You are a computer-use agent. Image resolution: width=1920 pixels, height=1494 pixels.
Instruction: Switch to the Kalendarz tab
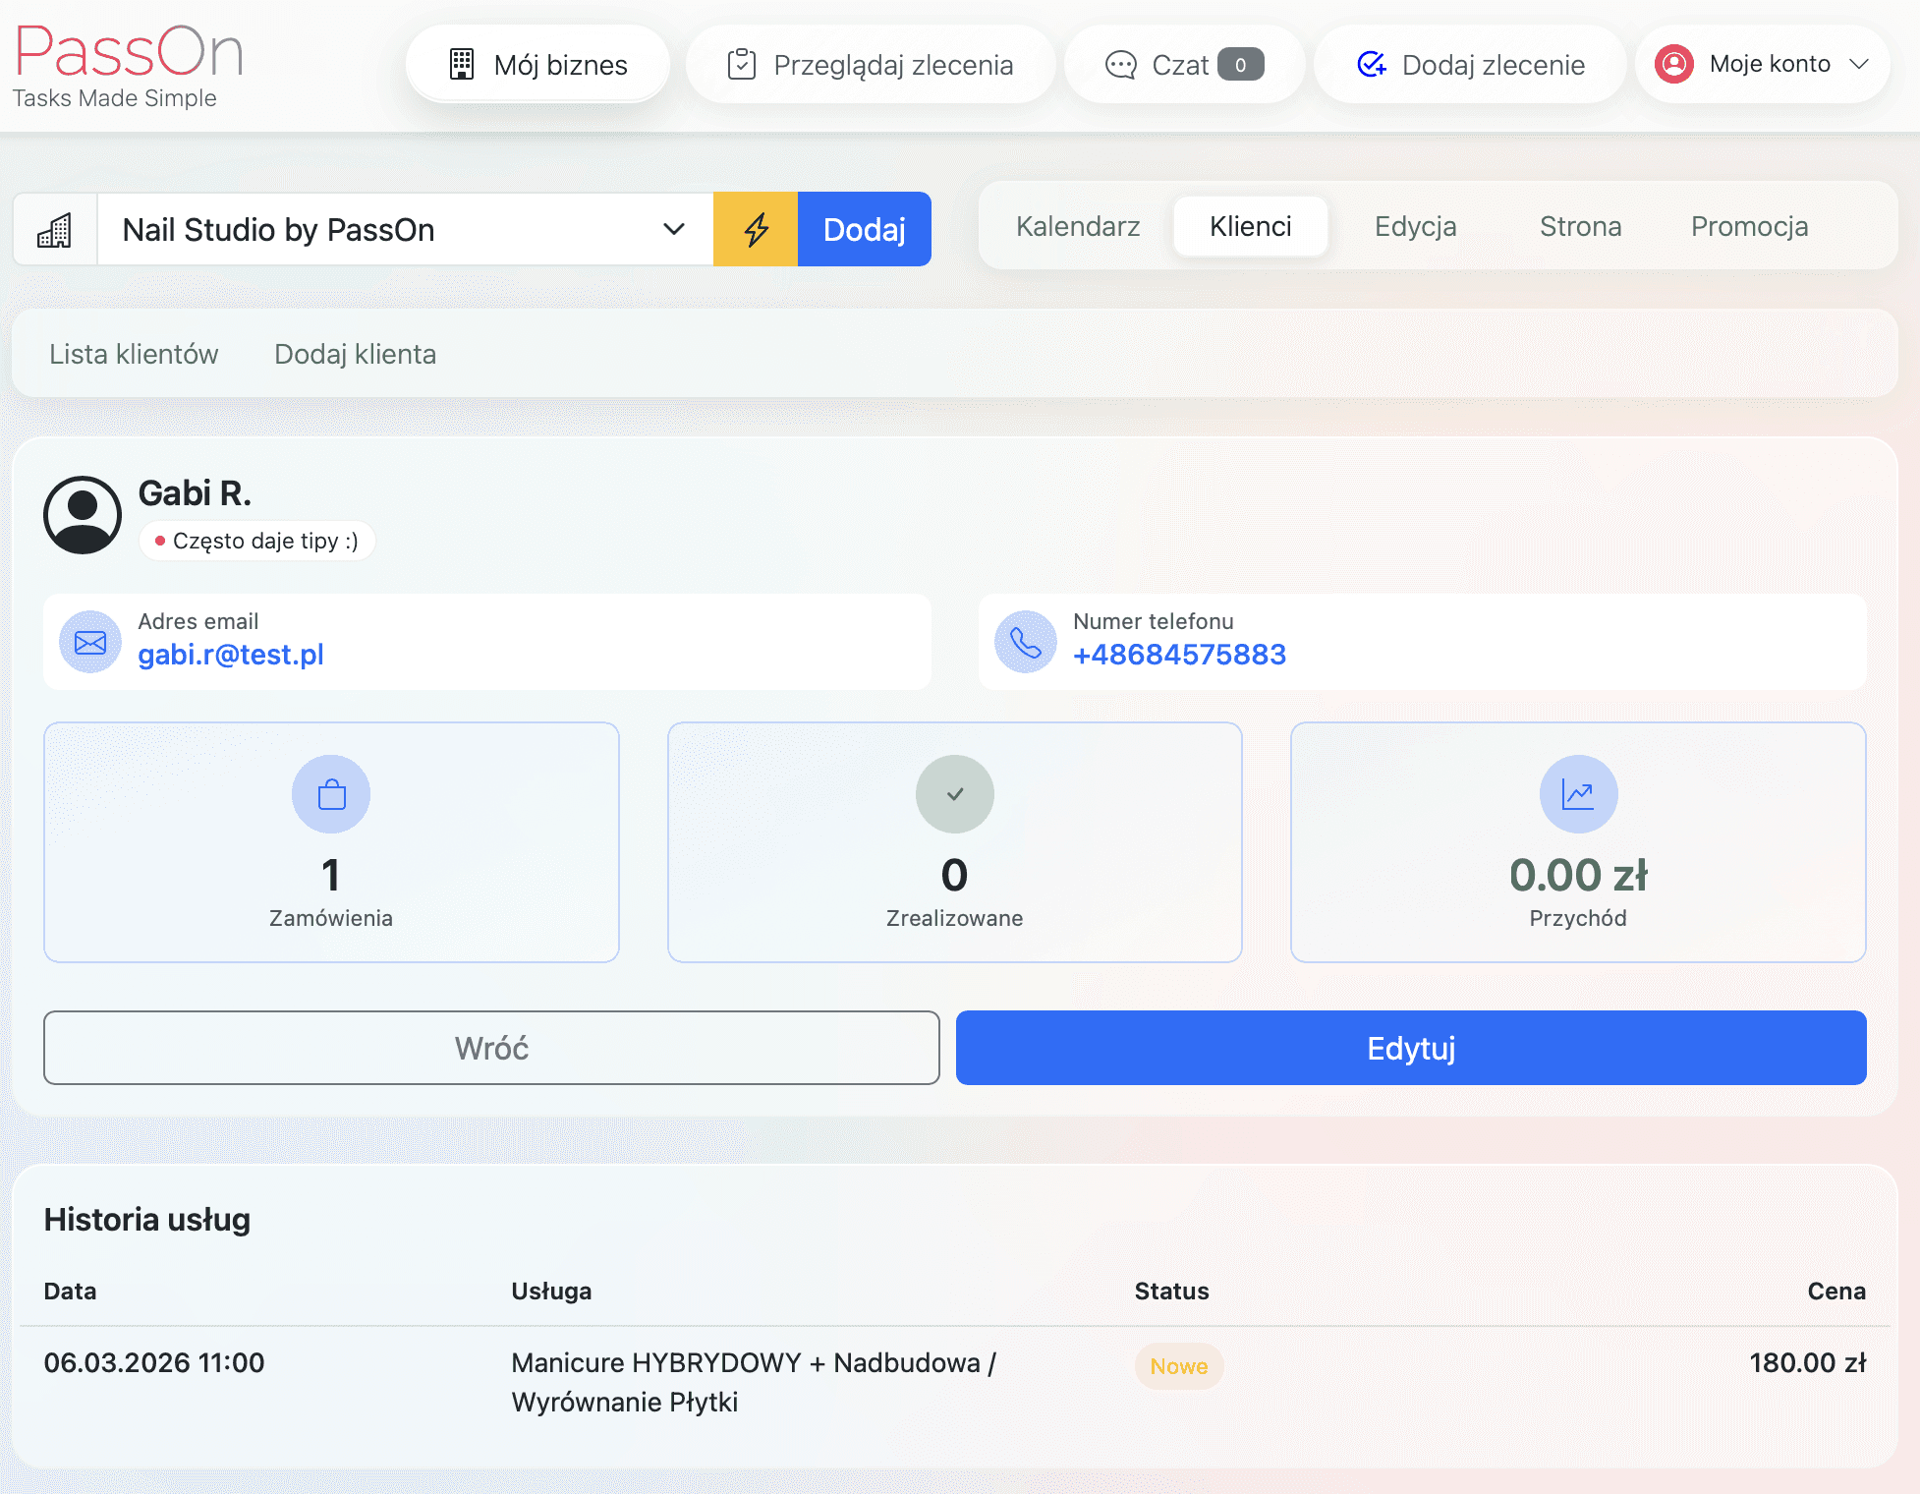(1078, 226)
